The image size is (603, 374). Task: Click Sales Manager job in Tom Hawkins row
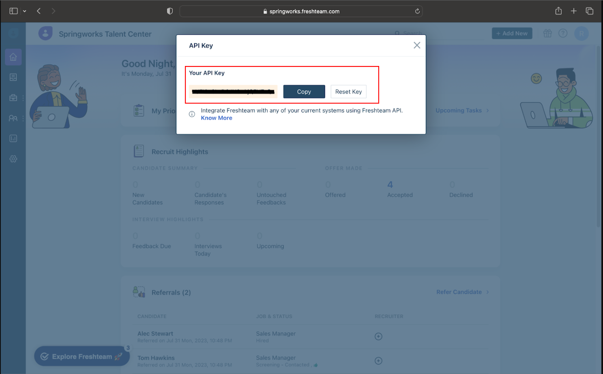276,358
